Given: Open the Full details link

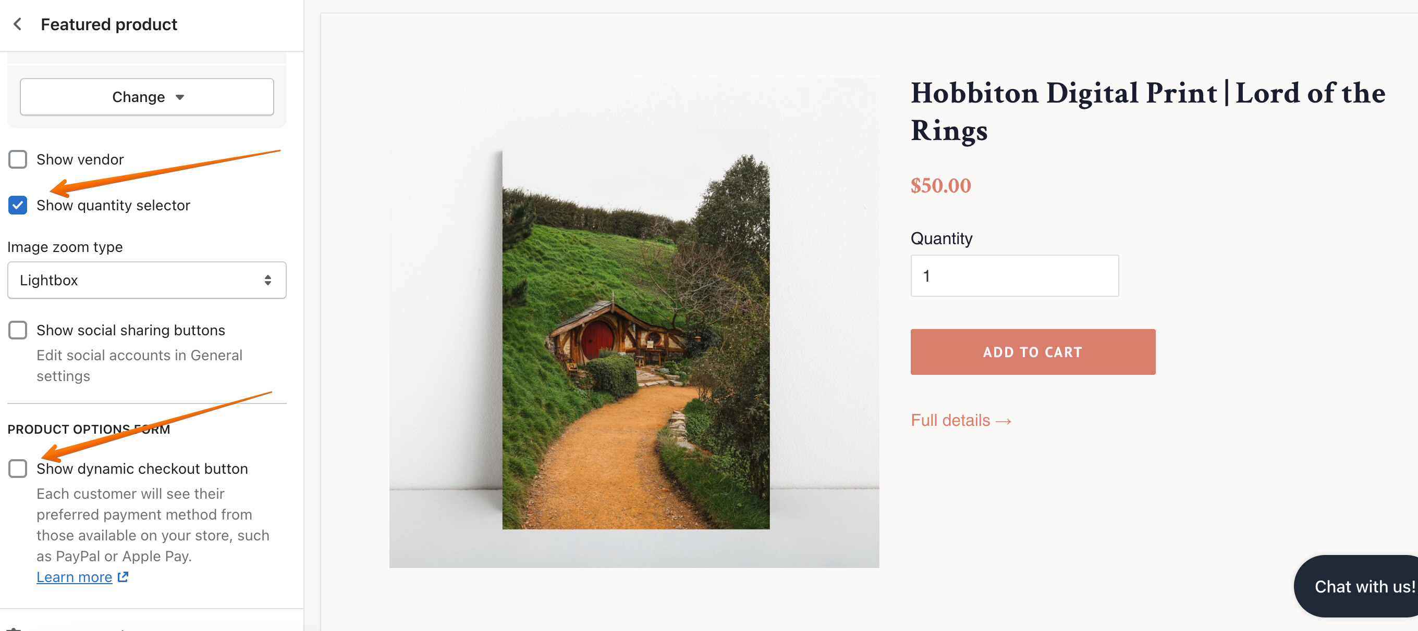Looking at the screenshot, I should 961,421.
